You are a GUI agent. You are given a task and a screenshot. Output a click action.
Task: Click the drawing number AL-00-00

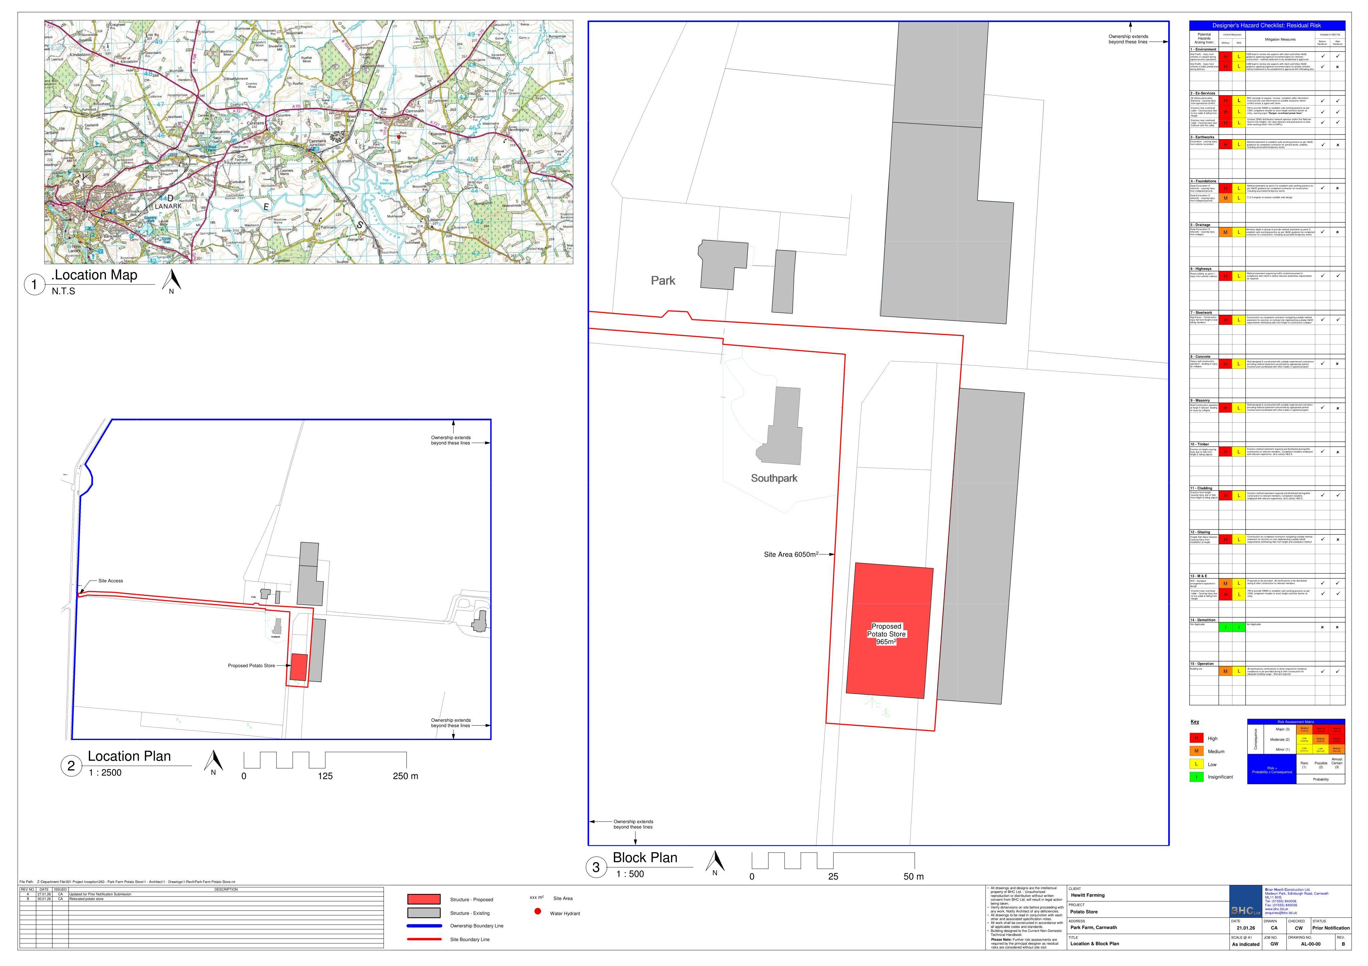pyautogui.click(x=1311, y=944)
